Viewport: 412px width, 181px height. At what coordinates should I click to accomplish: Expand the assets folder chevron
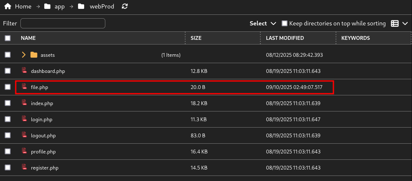[24, 55]
